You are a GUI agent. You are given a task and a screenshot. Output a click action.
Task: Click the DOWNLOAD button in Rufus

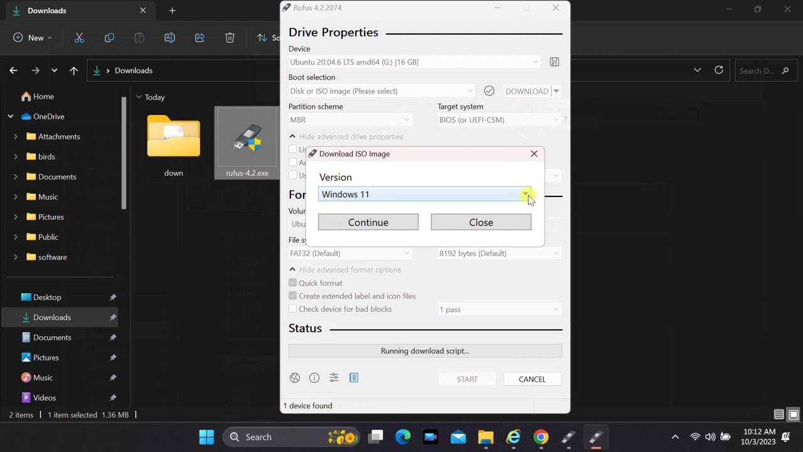click(x=526, y=91)
